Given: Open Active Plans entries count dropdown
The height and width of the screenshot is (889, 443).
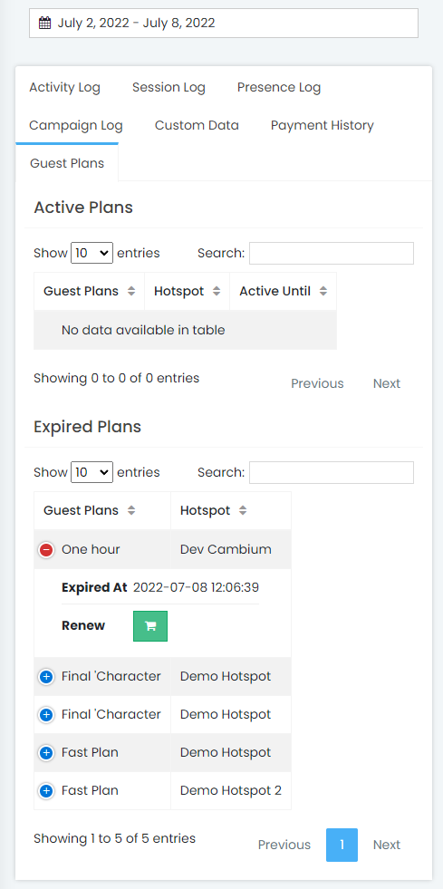Looking at the screenshot, I should tap(91, 253).
